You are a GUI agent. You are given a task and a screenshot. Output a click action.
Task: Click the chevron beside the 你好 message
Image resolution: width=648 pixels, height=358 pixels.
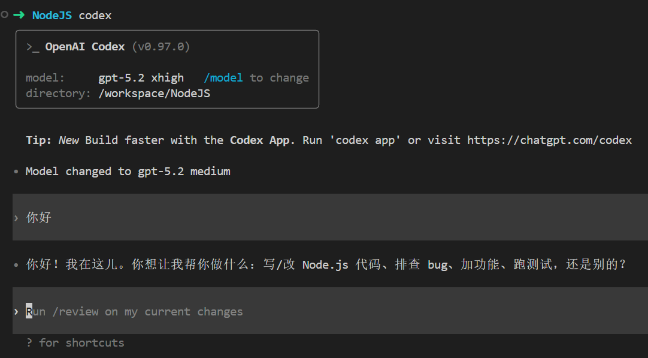click(16, 218)
